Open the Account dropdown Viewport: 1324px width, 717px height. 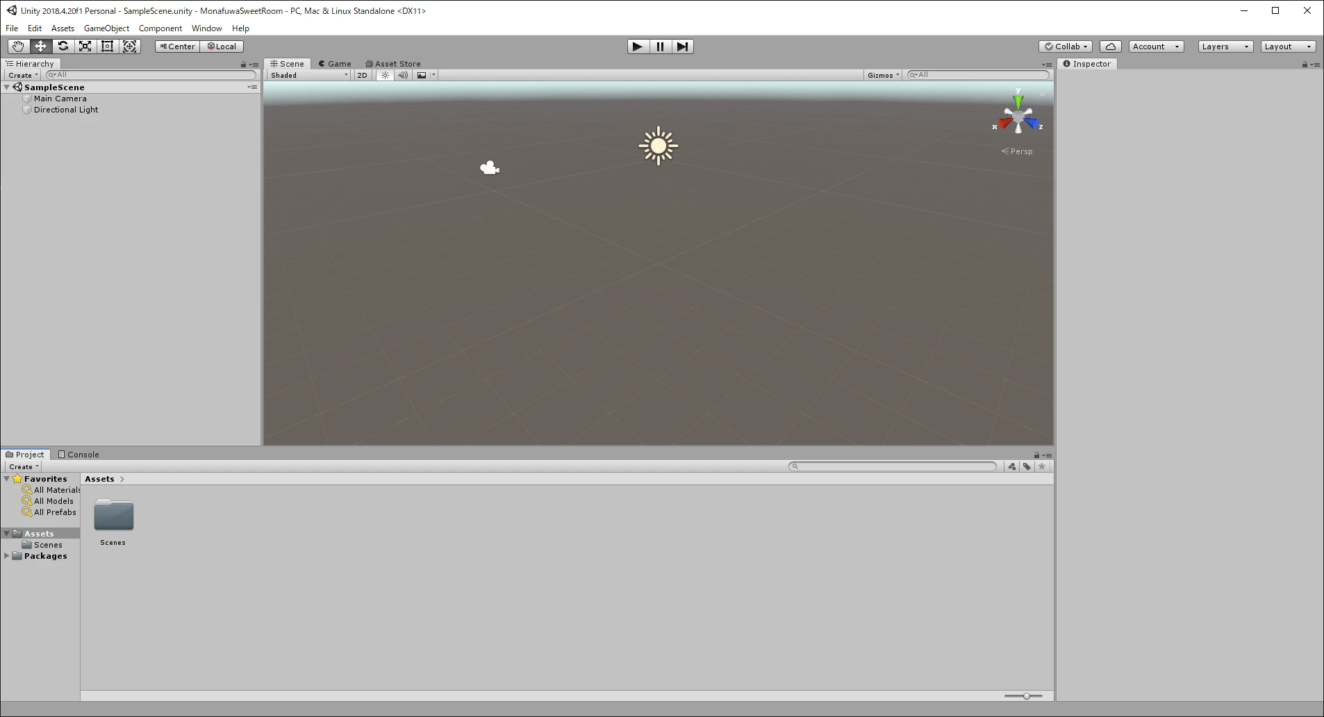pos(1156,47)
